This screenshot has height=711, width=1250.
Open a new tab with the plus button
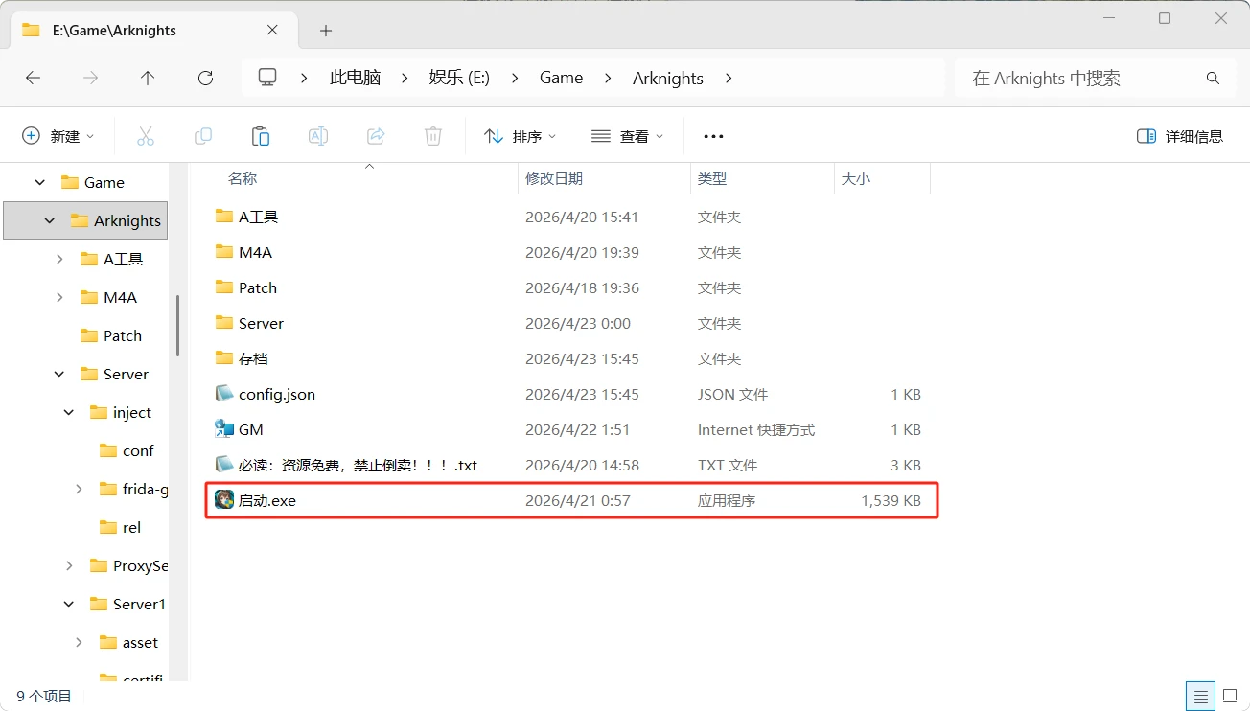pos(325,31)
